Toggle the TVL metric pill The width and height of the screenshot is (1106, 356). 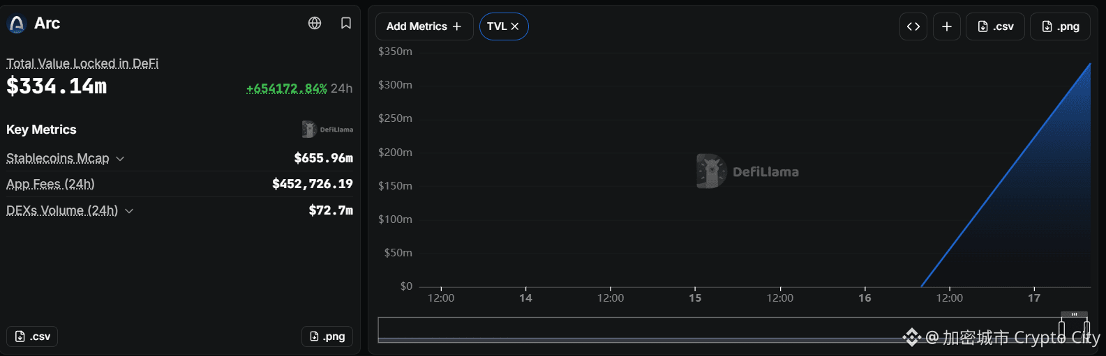[x=504, y=26]
